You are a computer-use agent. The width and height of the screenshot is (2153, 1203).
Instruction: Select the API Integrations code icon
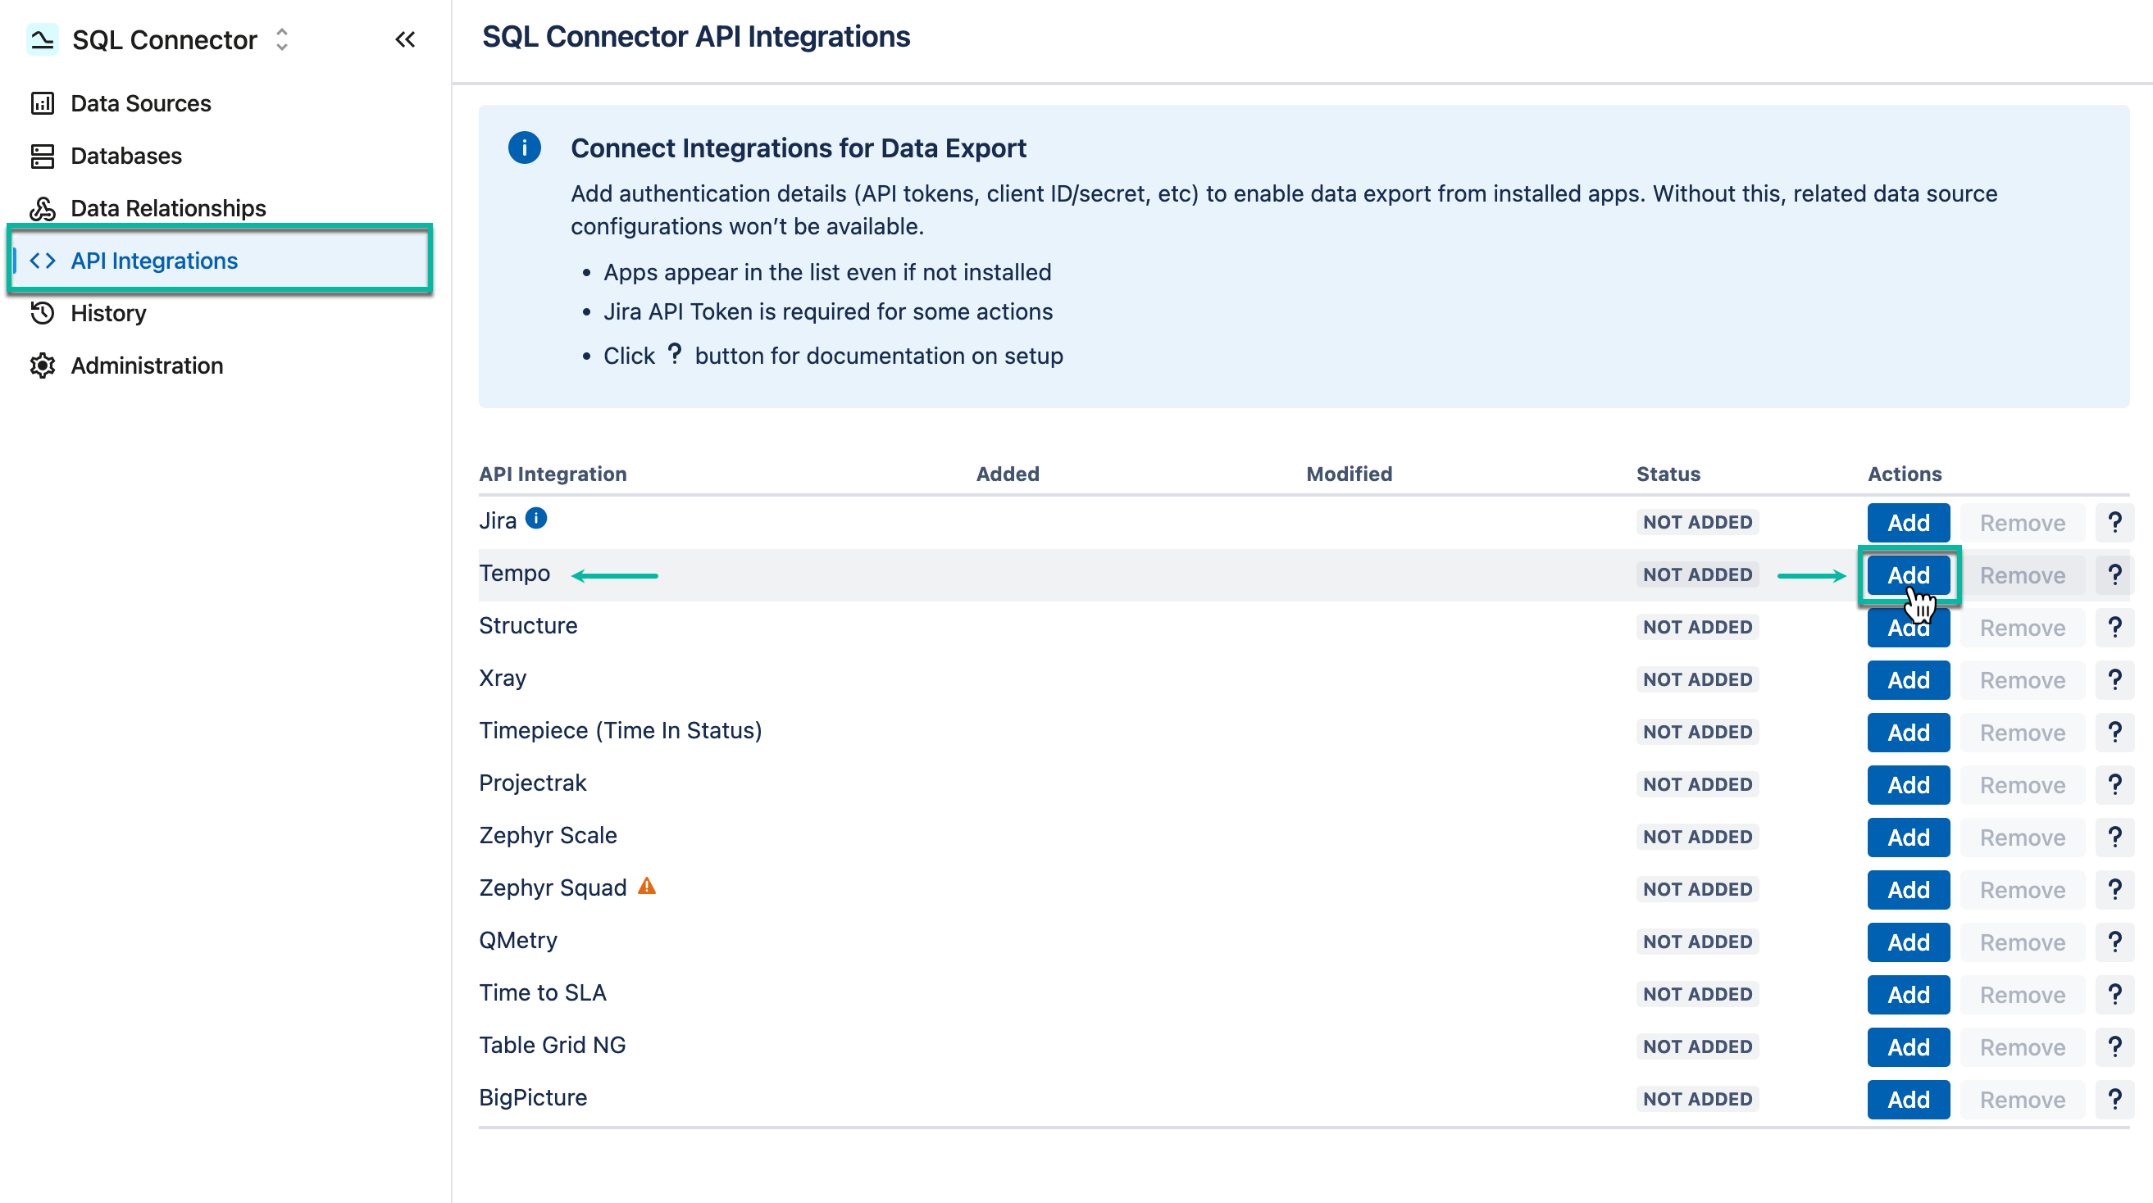pos(43,260)
